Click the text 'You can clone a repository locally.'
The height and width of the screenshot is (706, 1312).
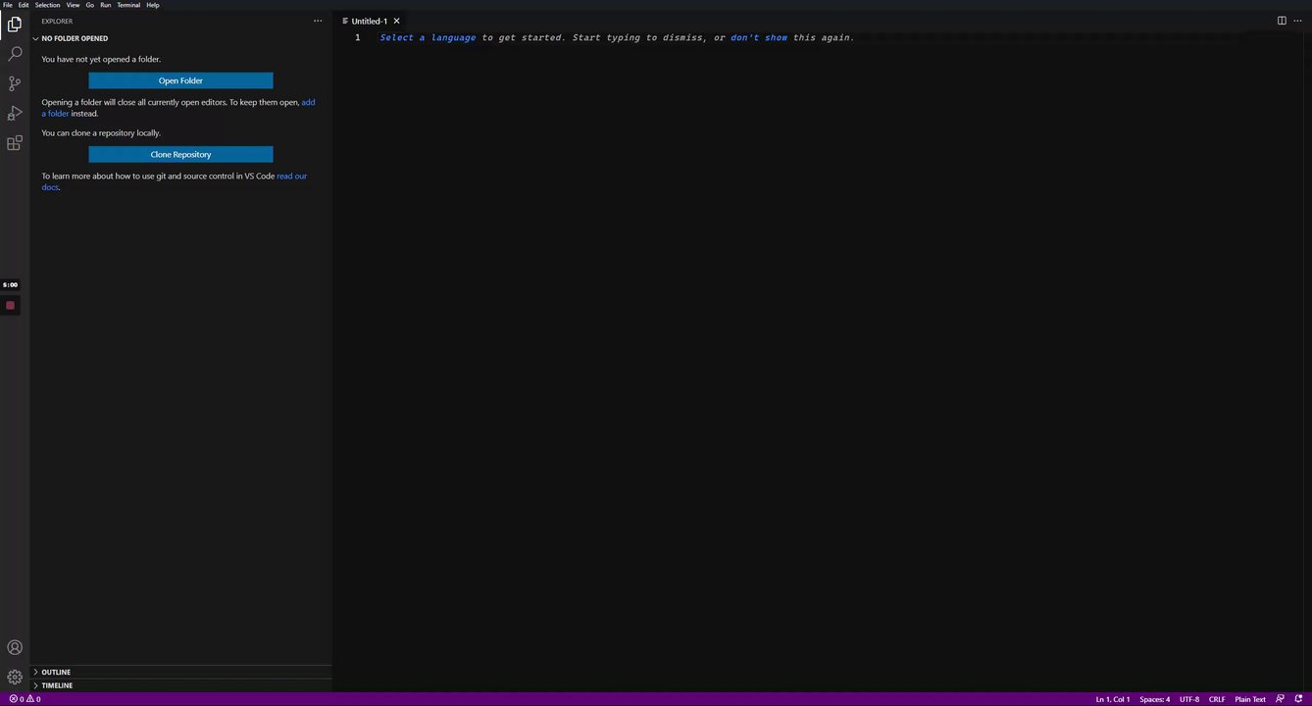[x=101, y=132]
